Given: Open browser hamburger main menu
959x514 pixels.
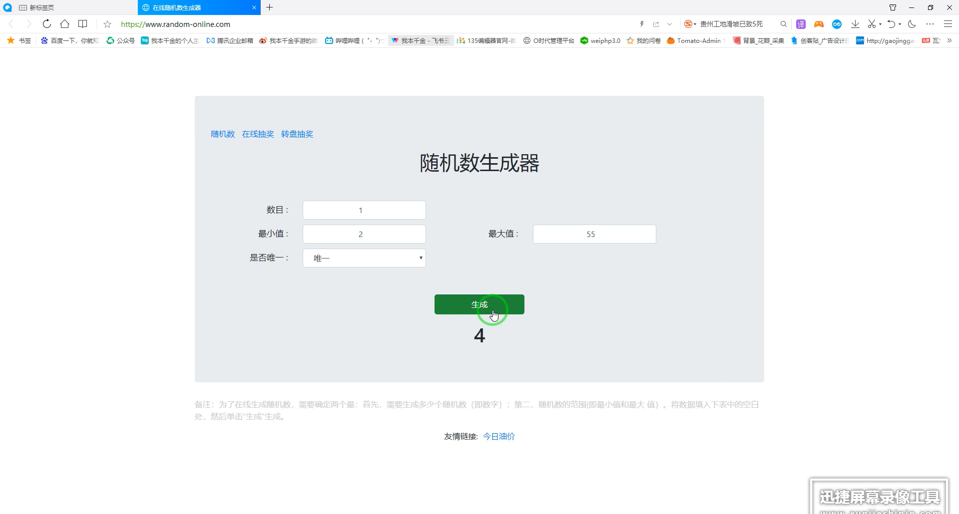Looking at the screenshot, I should click(948, 24).
